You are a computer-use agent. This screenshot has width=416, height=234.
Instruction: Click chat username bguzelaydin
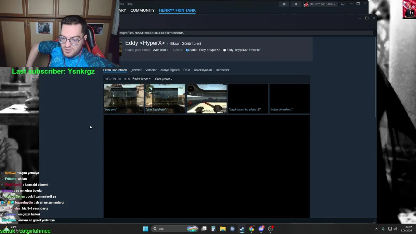point(24,202)
